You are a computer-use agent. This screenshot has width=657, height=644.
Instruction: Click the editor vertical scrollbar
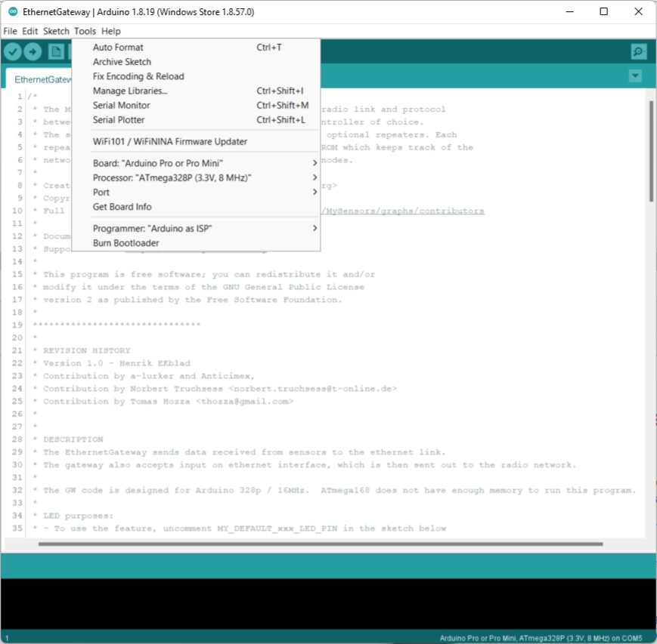point(651,151)
